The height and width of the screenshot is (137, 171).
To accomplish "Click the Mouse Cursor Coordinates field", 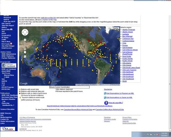I will coord(69,87).
